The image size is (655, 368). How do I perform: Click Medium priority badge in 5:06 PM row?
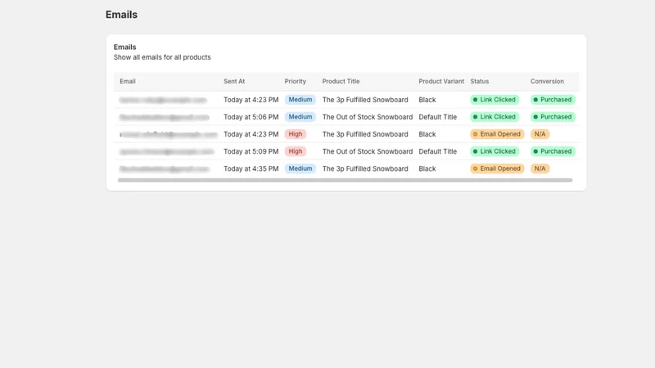[x=300, y=117]
